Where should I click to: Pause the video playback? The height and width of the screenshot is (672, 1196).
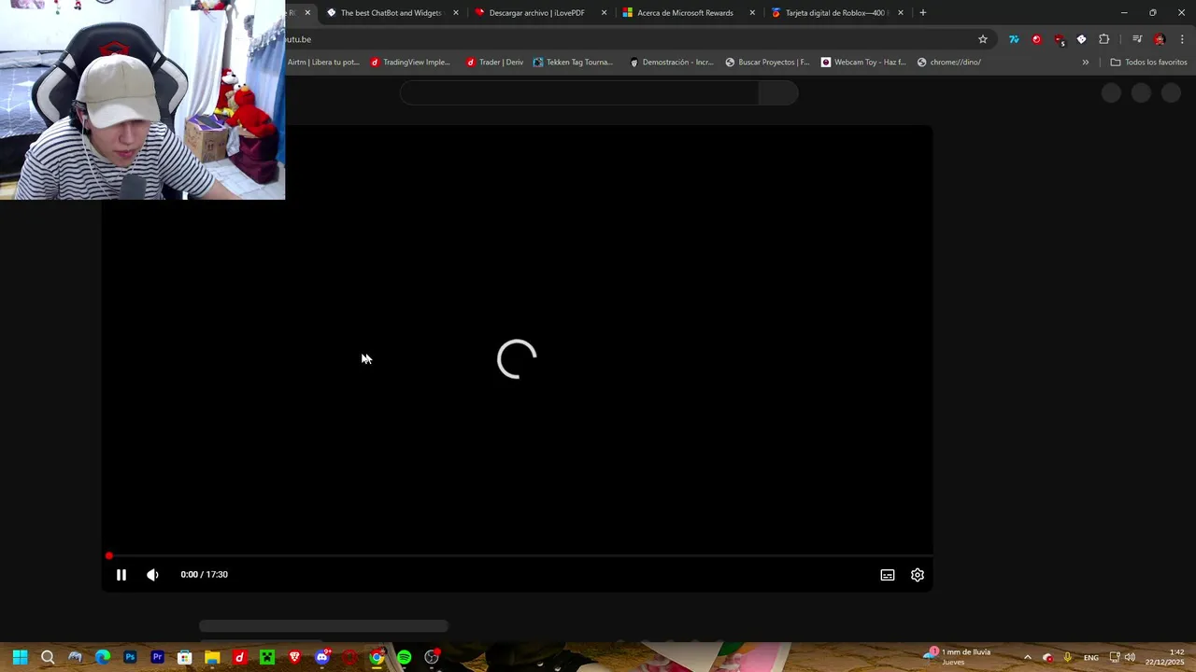click(121, 575)
